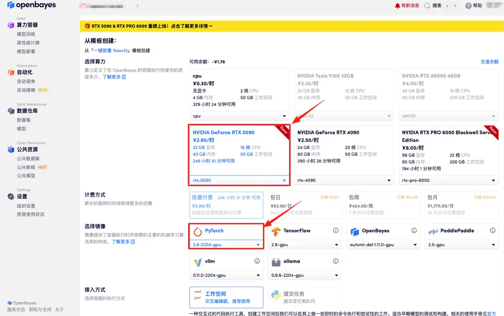This screenshot has width=504, height=316.
Task: Open the 设置 gear icon
Action: pos(11,197)
